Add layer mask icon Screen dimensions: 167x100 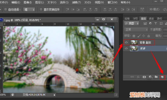[x=144, y=77]
